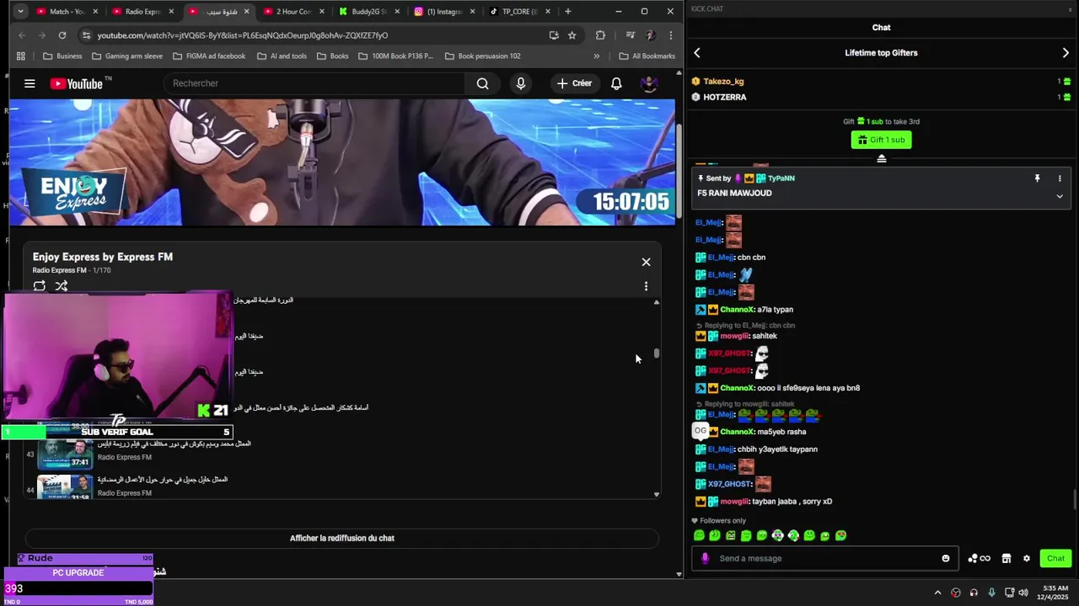Close the Enjoy Express playlist panel

[646, 262]
